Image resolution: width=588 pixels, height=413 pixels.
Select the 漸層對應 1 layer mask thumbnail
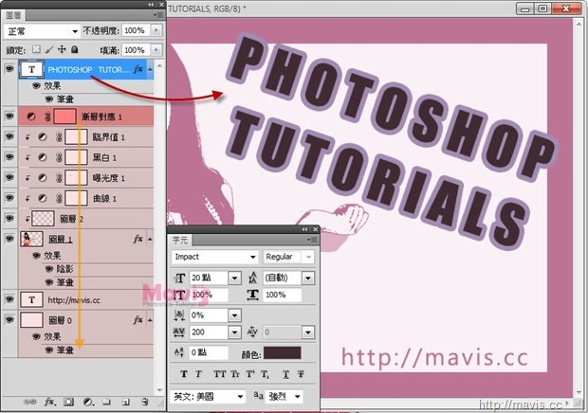click(x=64, y=117)
